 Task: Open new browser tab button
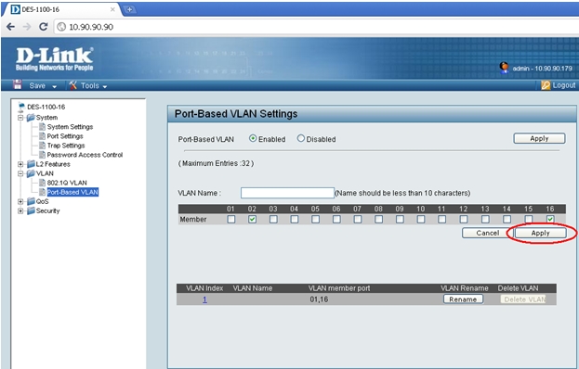coord(129,9)
